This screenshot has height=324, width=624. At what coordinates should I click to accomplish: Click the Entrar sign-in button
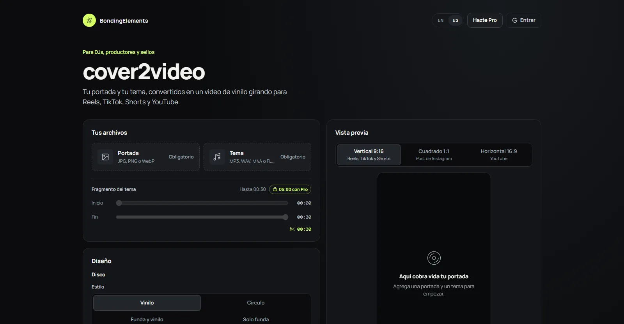(x=523, y=20)
